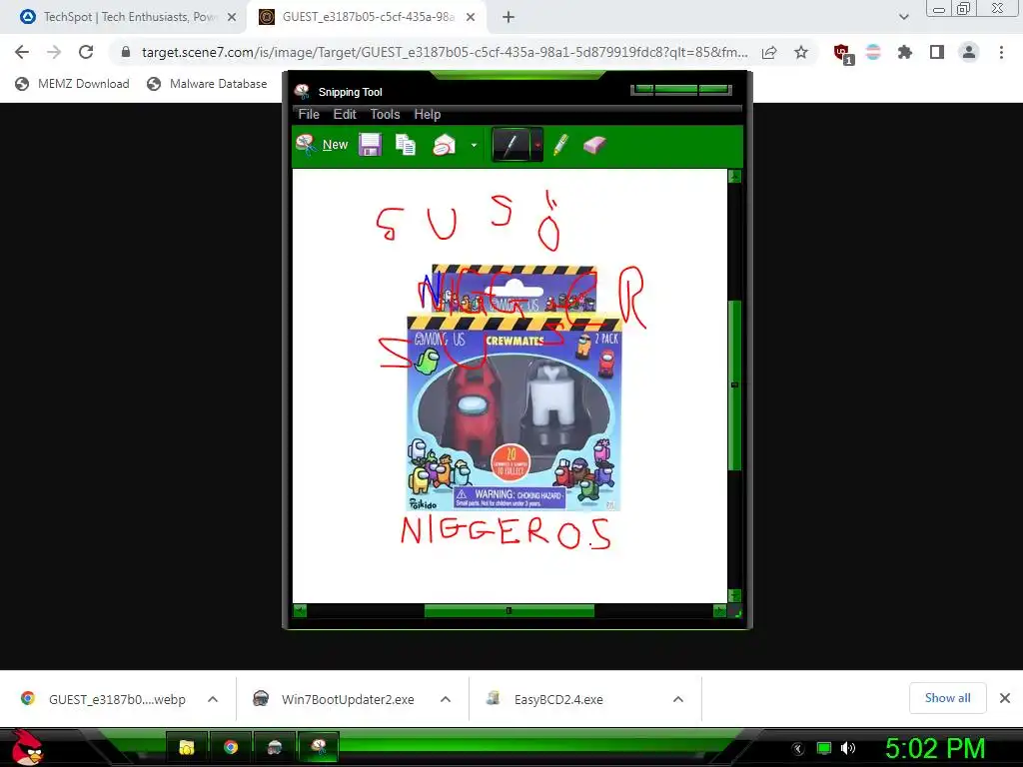Select the Eraser tool
Image resolution: width=1023 pixels, height=767 pixels.
click(x=594, y=144)
